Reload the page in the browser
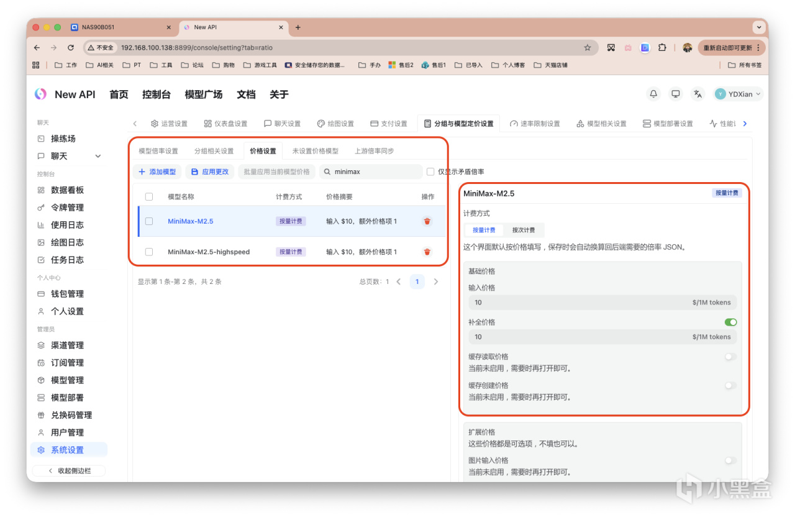The height and width of the screenshot is (517, 795). coord(71,47)
